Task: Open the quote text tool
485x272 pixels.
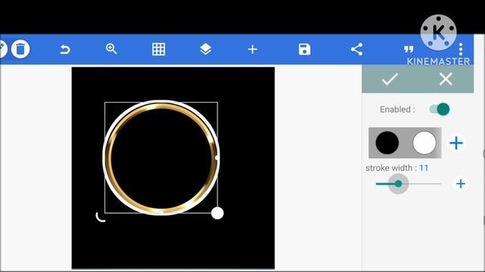Action: click(x=408, y=49)
